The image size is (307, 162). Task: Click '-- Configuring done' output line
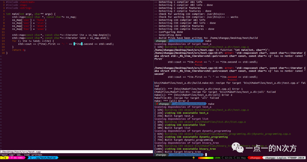(169, 32)
